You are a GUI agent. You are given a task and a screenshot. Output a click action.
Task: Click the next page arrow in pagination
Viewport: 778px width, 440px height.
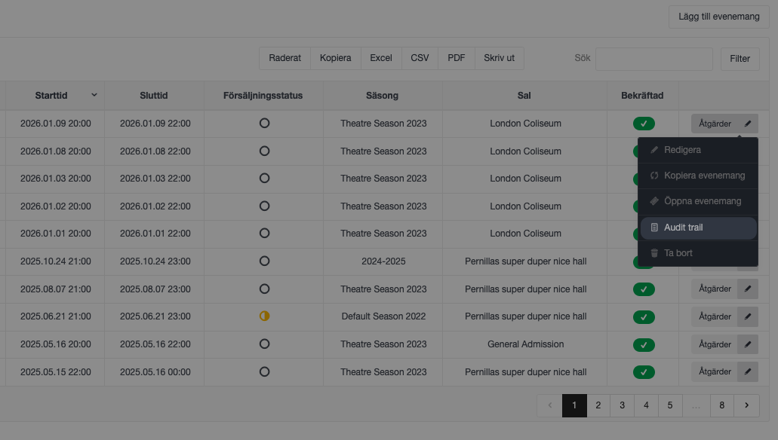(x=746, y=405)
